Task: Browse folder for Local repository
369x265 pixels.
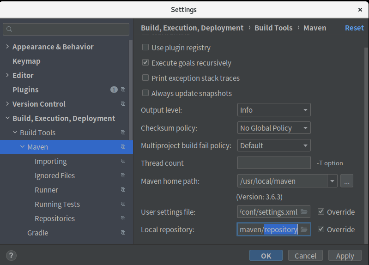Action: [x=304, y=229]
